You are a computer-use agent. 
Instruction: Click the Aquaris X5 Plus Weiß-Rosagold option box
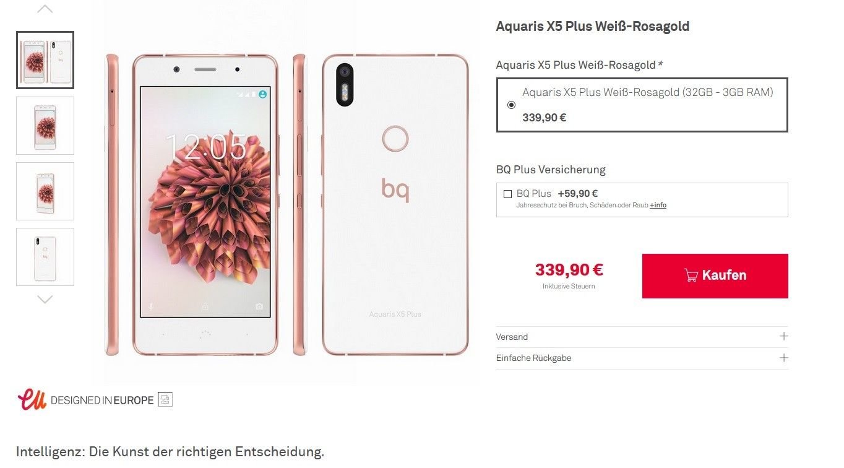tap(642, 105)
